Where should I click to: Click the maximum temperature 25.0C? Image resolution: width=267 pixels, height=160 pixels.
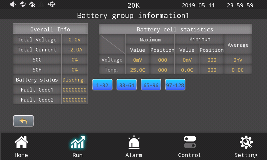pos(137,70)
